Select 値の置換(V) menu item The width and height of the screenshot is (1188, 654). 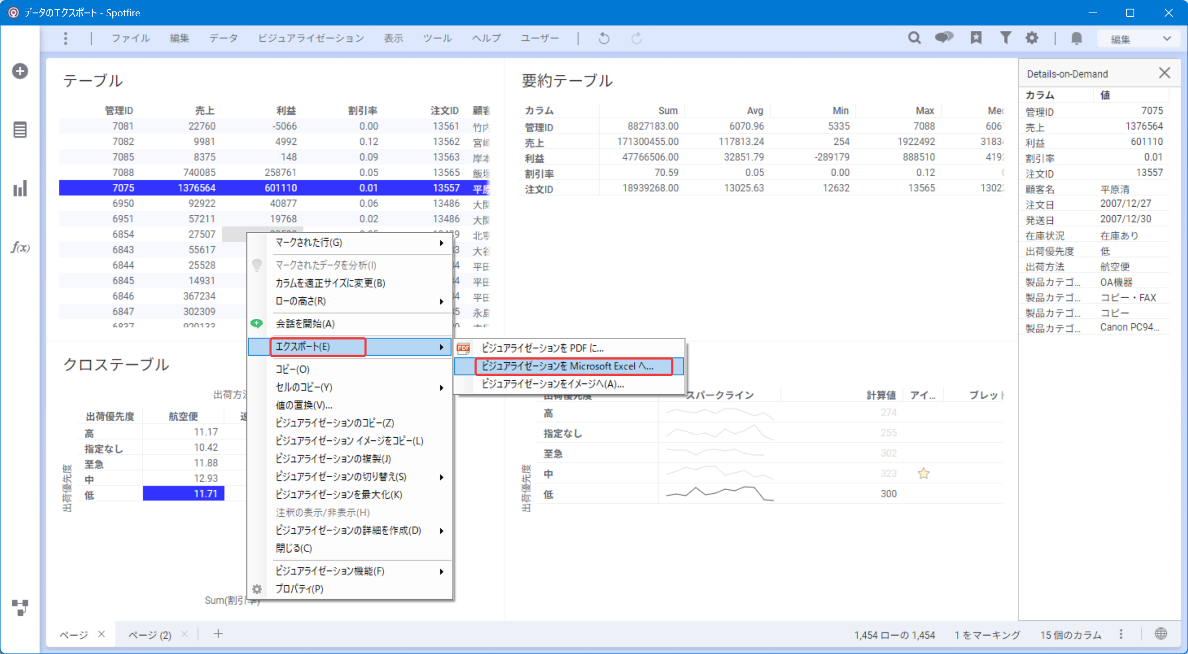[x=350, y=405]
